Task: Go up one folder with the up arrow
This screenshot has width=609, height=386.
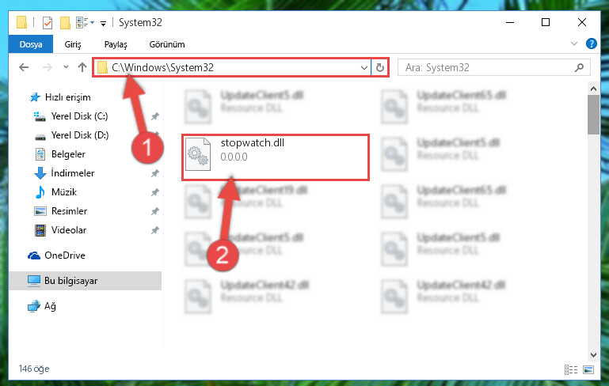Action: tap(82, 67)
